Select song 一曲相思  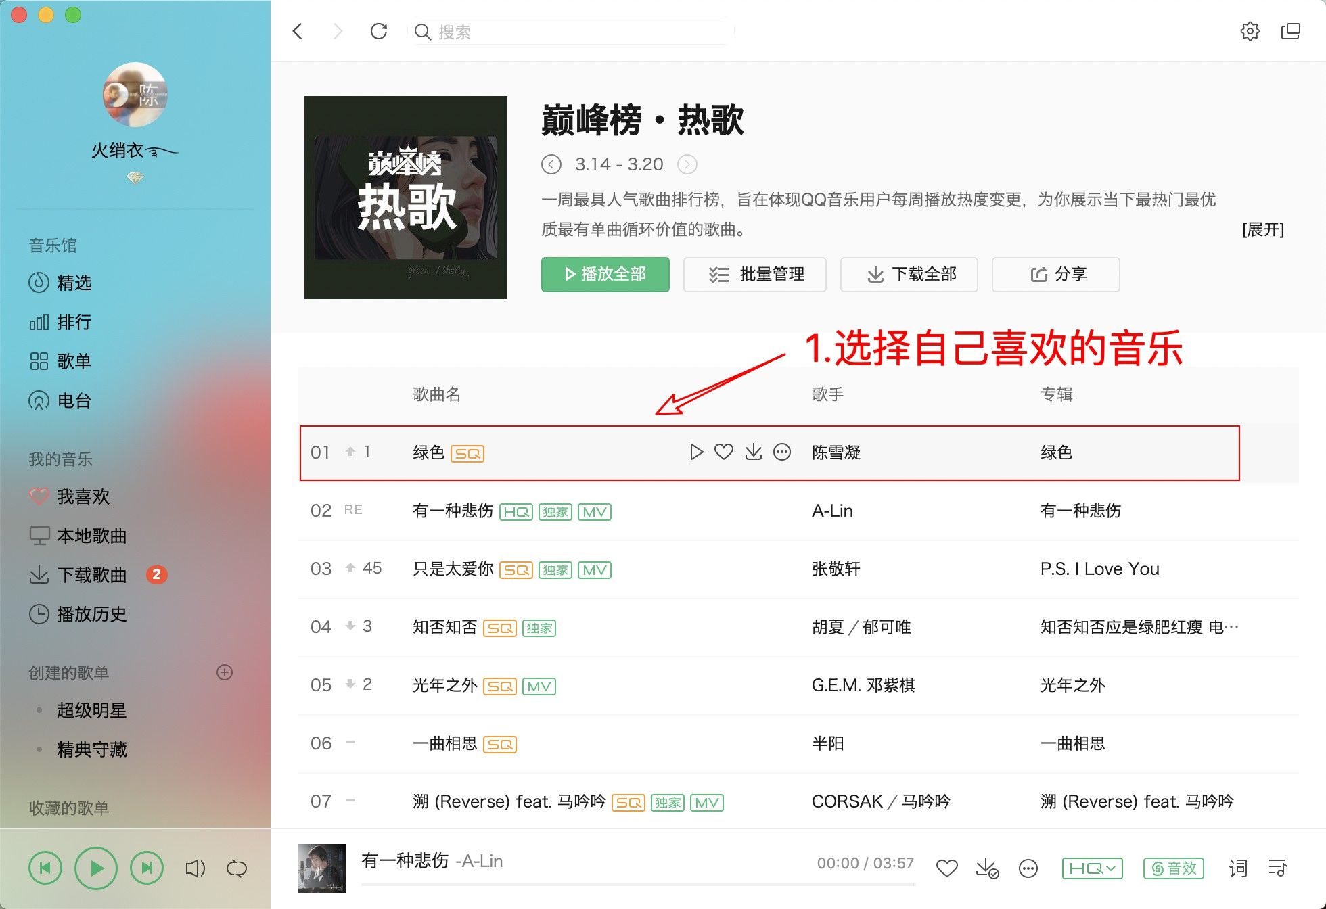(445, 743)
